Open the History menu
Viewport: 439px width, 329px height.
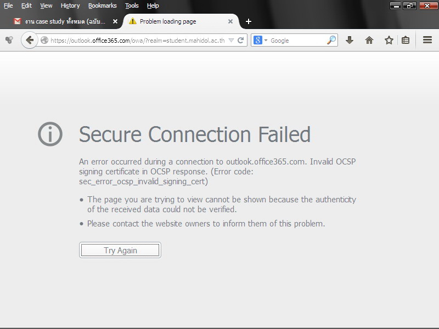[70, 5]
